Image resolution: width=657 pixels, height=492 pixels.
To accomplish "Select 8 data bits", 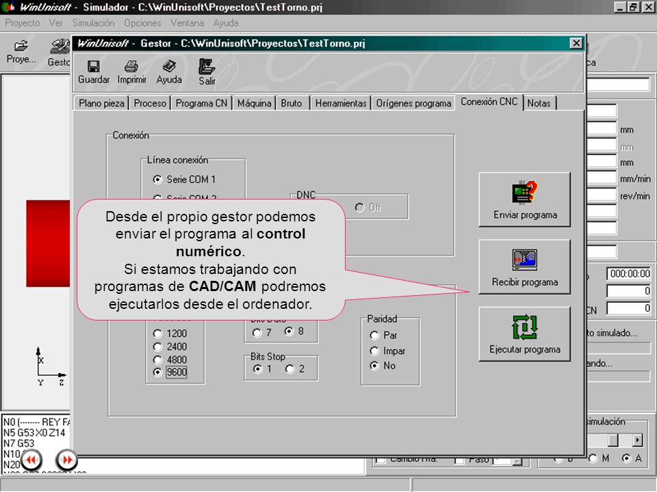I will [x=294, y=331].
